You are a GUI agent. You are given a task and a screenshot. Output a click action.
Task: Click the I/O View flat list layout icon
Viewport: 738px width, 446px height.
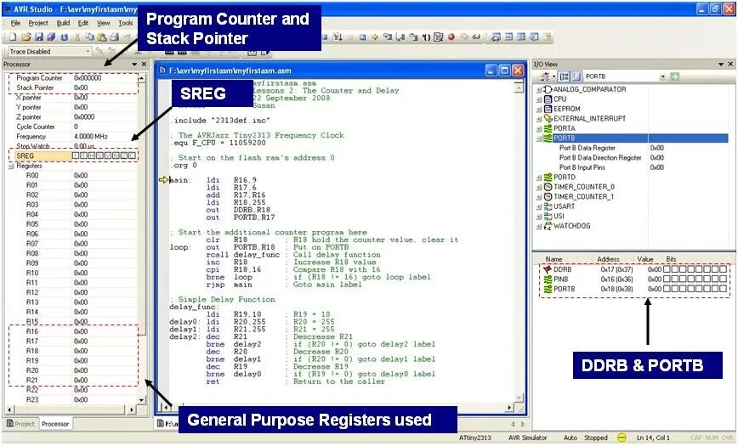coord(576,76)
